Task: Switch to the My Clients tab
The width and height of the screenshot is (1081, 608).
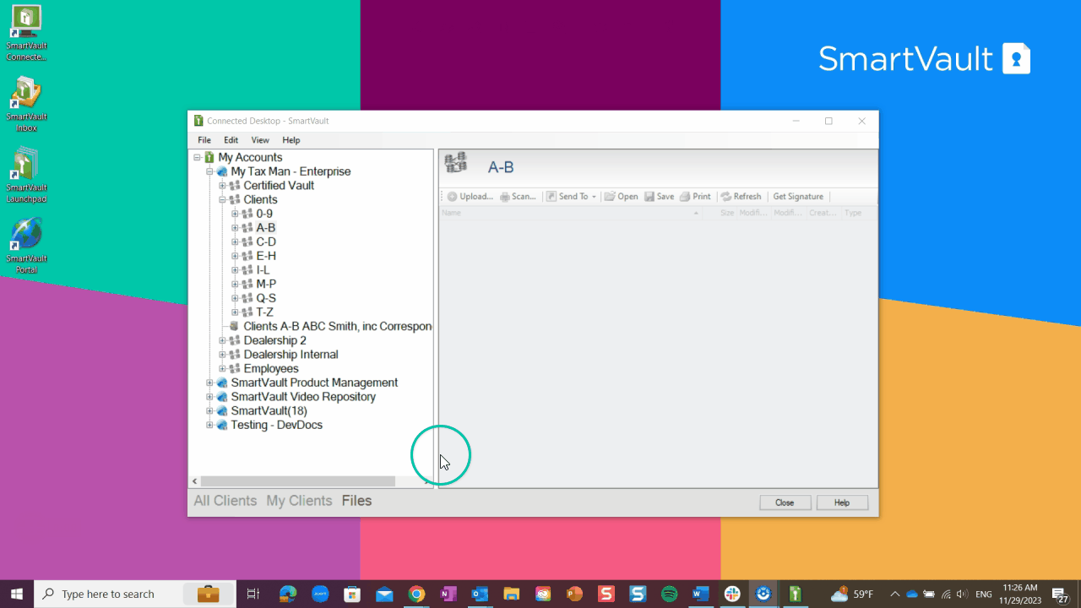Action: pyautogui.click(x=299, y=501)
